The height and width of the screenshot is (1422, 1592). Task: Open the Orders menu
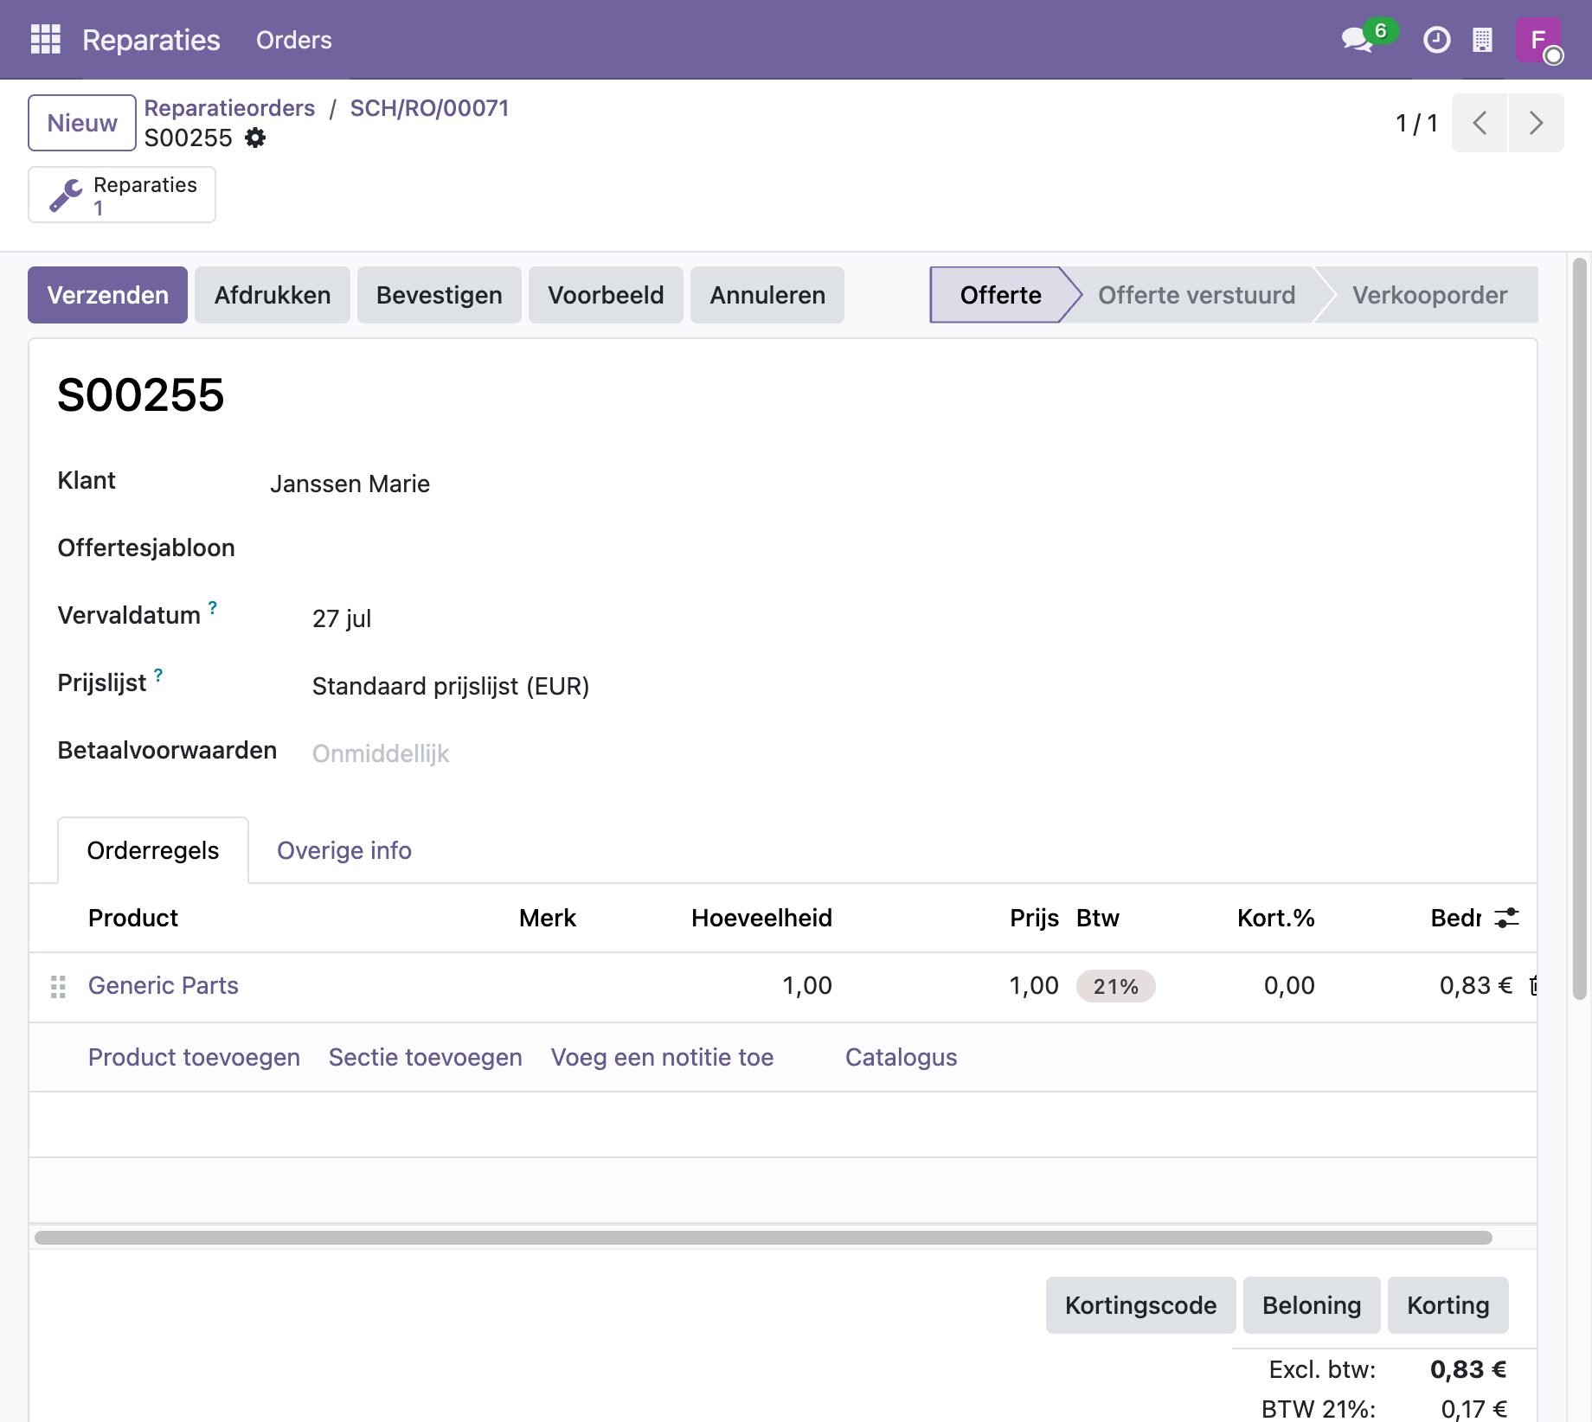[x=293, y=40]
